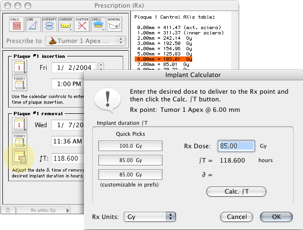303x230 pixels.
Task: Open calendar for plaque removal date
Action: pyautogui.click(x=20, y=125)
